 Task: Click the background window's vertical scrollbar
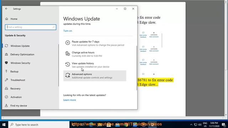point(226,58)
